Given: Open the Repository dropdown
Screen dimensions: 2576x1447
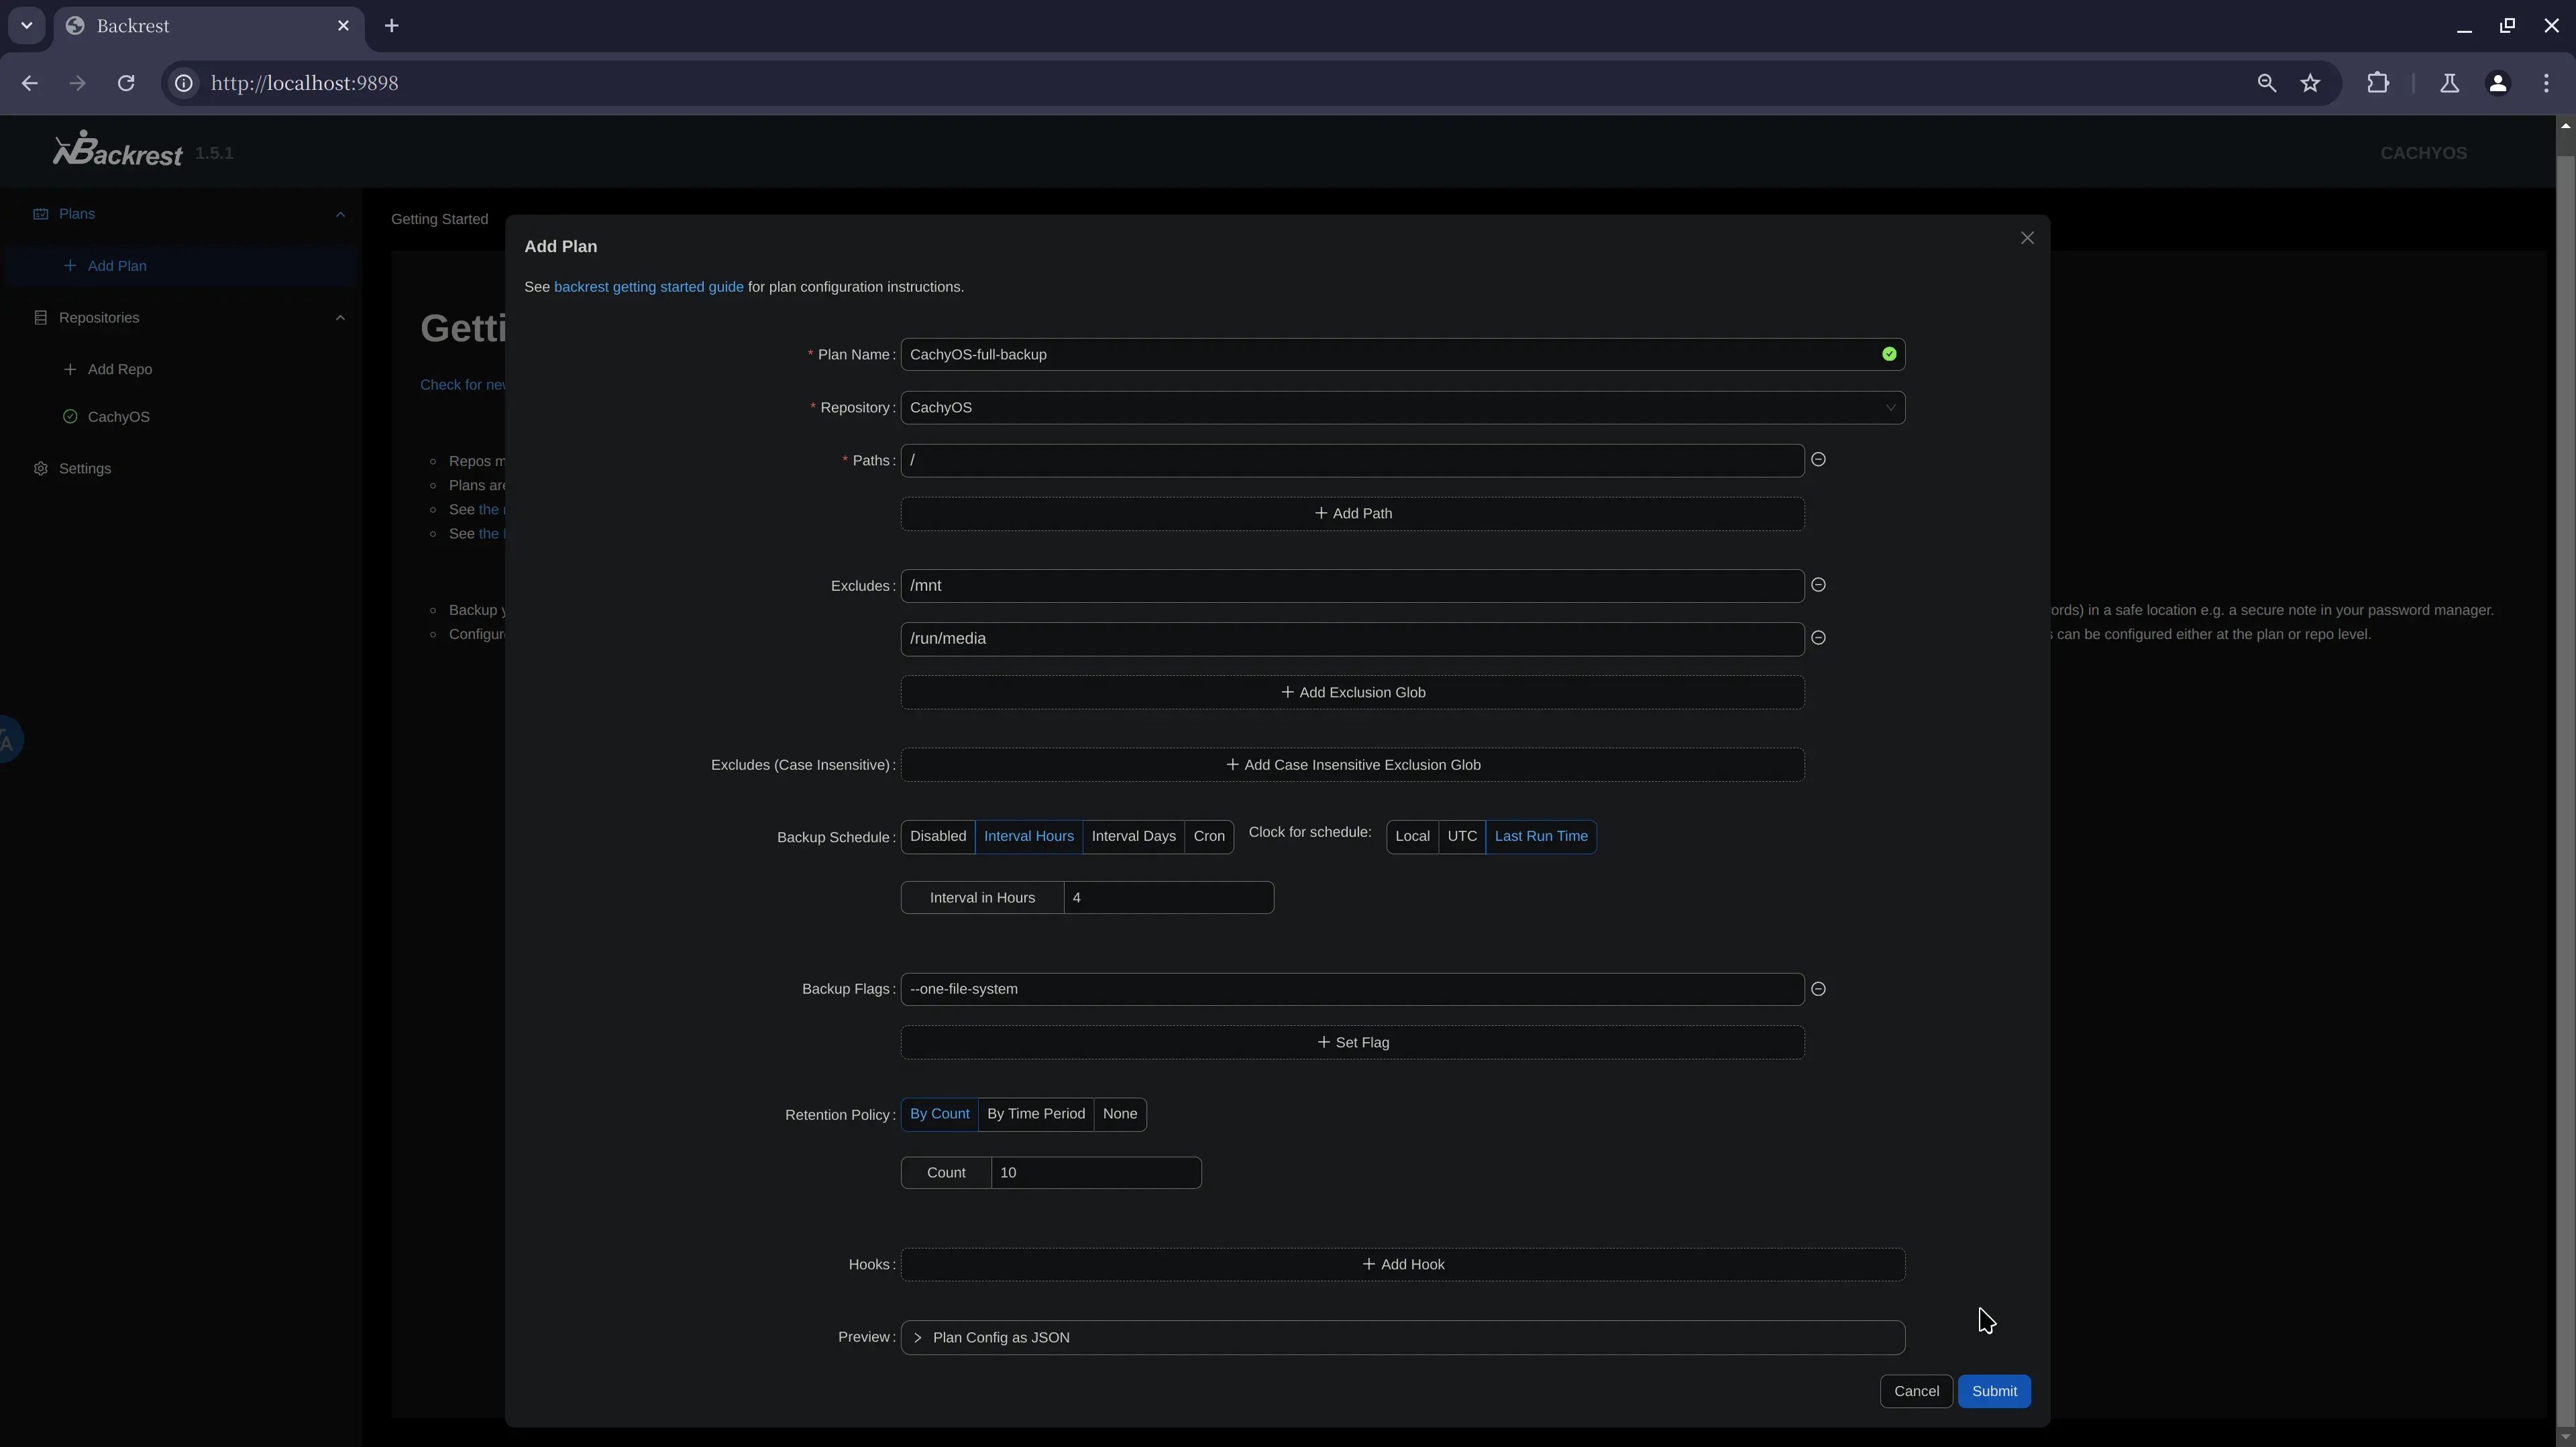Looking at the screenshot, I should pos(1402,408).
